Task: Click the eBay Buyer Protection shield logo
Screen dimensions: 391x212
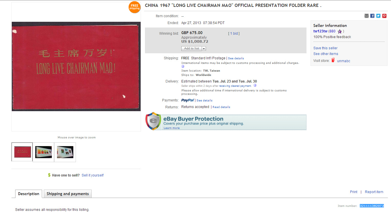Action: pos(153,121)
